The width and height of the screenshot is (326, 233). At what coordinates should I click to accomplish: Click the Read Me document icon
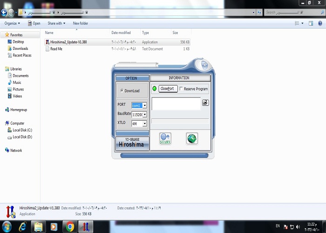click(48, 49)
